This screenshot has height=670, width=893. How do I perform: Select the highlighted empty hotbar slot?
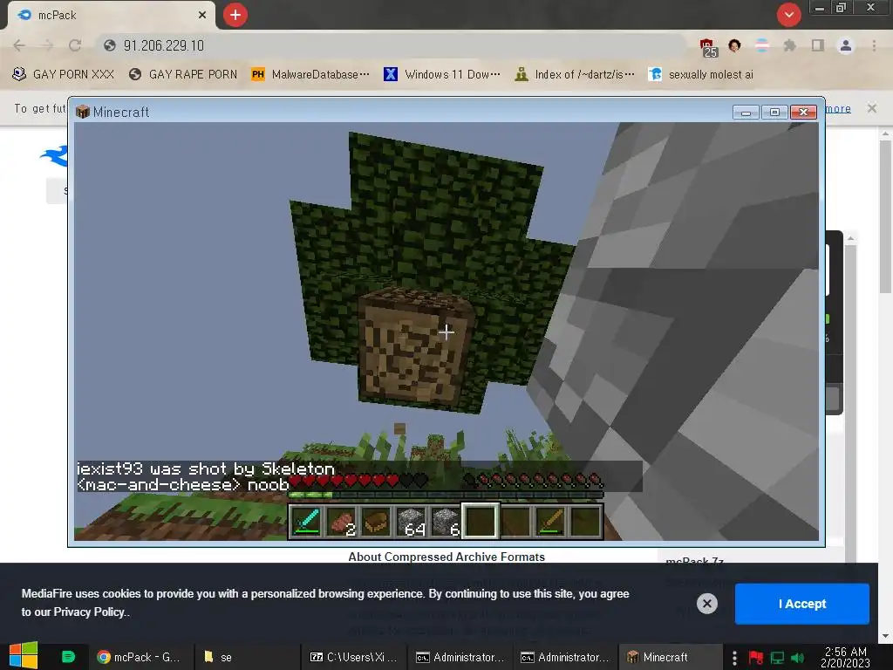481,521
